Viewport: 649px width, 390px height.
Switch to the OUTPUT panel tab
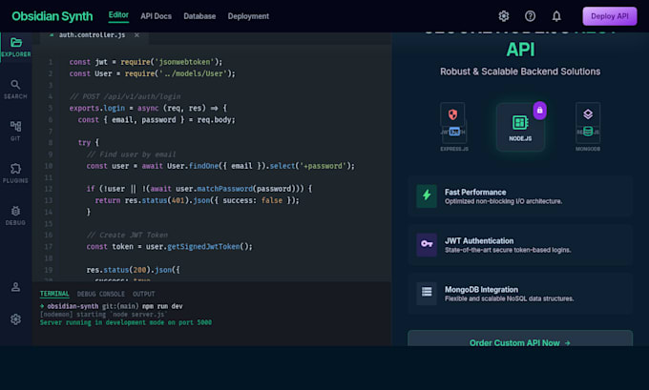[143, 294]
